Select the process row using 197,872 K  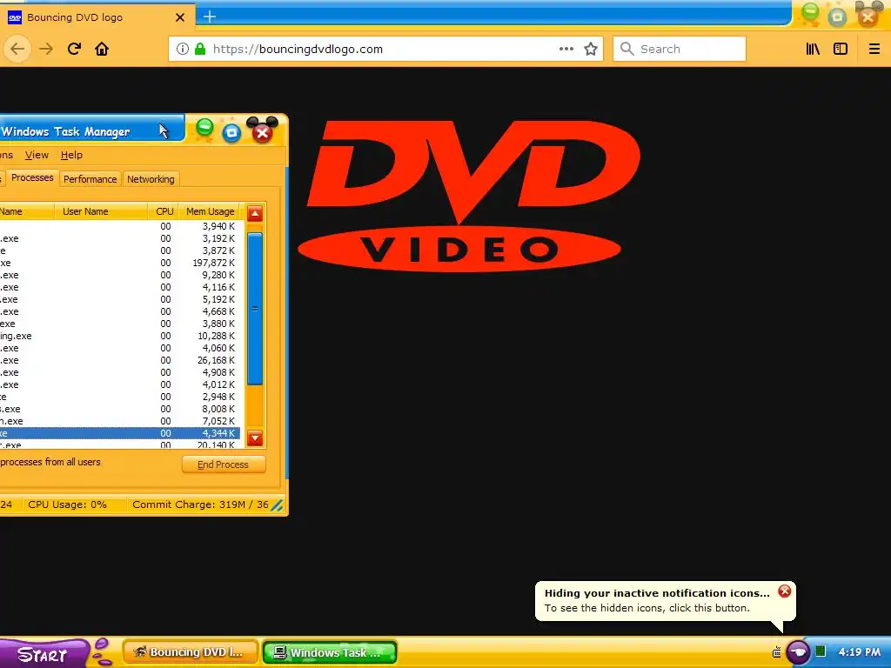[x=120, y=263]
